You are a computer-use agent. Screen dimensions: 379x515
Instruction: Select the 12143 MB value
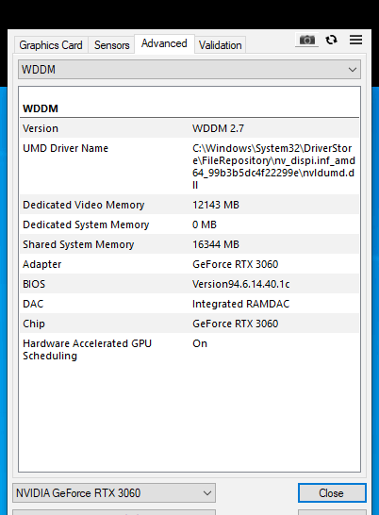point(216,205)
